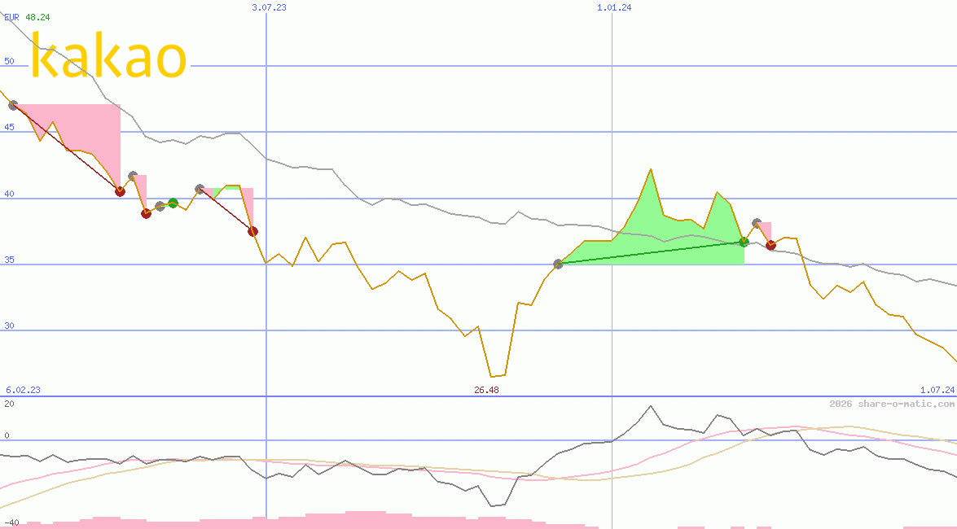
Task: Click the 50 price axis label
Action: [9, 61]
